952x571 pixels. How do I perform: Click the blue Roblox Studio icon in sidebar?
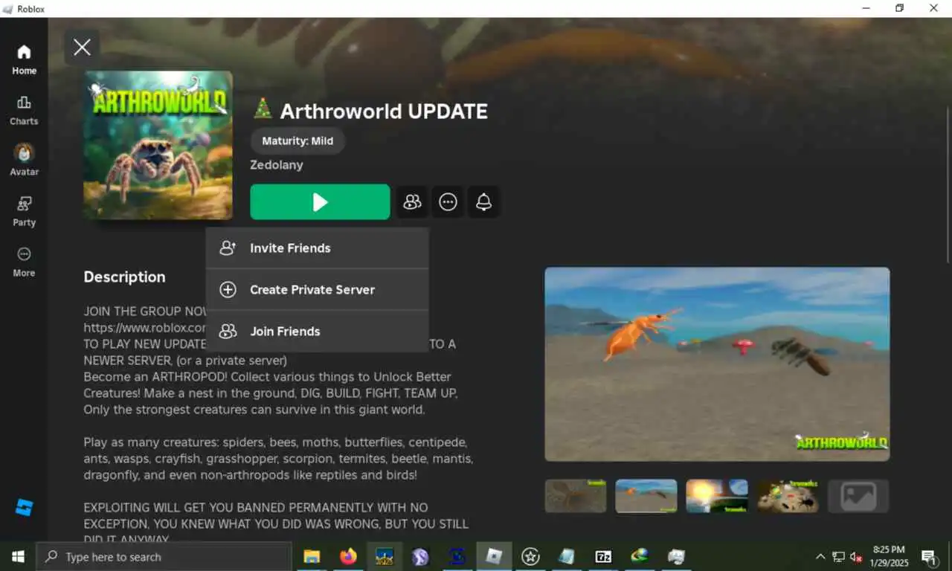(24, 508)
